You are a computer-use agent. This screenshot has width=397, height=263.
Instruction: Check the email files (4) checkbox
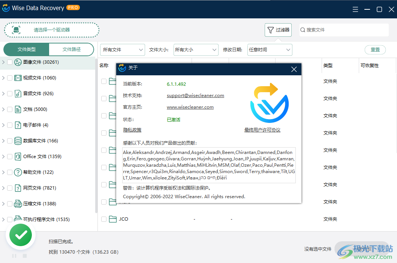(10, 125)
